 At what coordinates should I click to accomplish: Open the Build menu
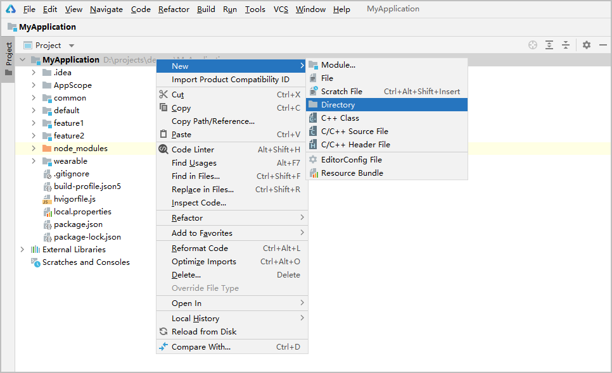coord(206,9)
